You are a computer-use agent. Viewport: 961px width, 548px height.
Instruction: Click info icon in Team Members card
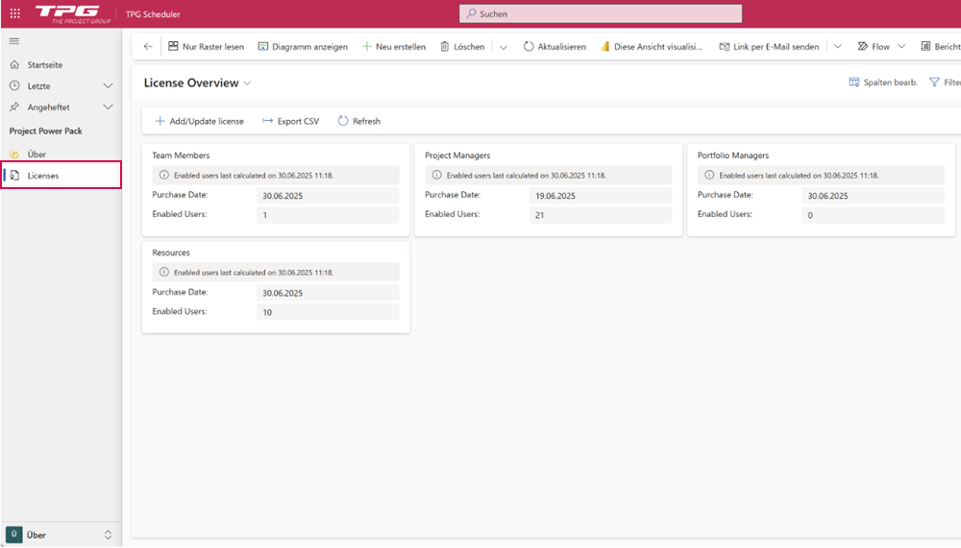[x=164, y=175]
